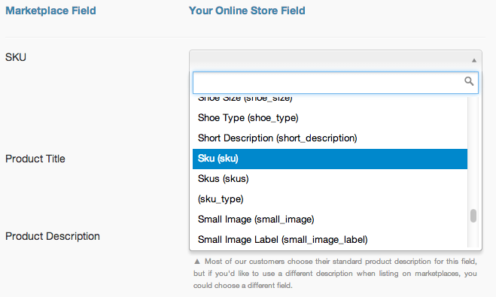Click the 'Product Description' field label
This screenshot has width=496, height=297.
point(53,236)
